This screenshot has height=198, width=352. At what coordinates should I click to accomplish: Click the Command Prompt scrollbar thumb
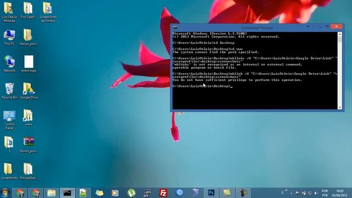340,39
